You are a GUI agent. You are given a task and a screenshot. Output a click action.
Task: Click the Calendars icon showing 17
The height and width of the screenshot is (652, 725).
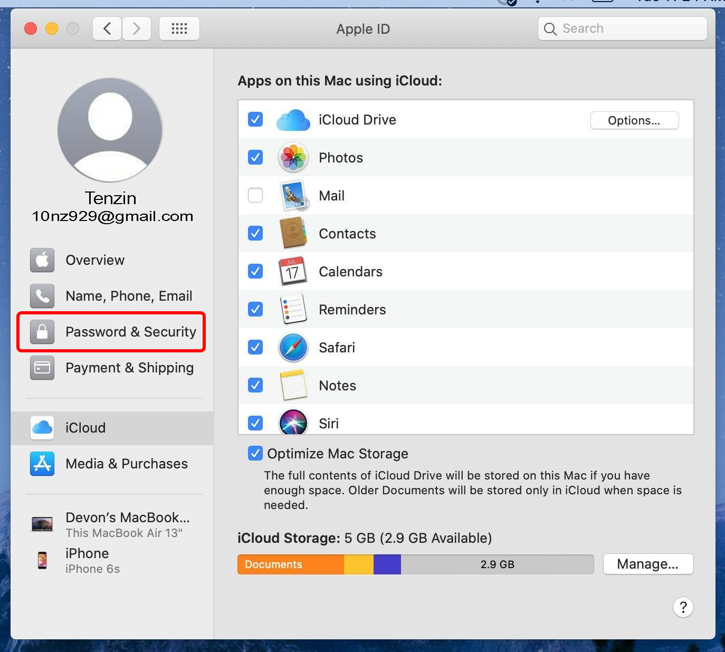tap(292, 271)
